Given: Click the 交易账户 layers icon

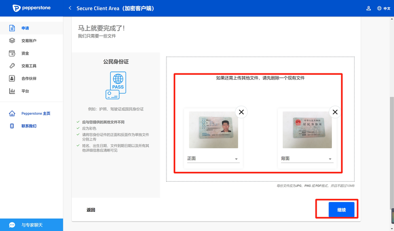Looking at the screenshot, I should click(12, 40).
